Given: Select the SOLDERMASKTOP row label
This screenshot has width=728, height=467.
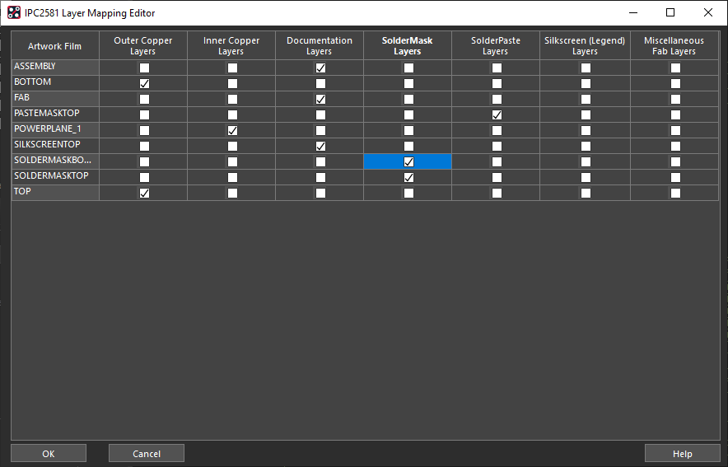Looking at the screenshot, I should (x=55, y=176).
